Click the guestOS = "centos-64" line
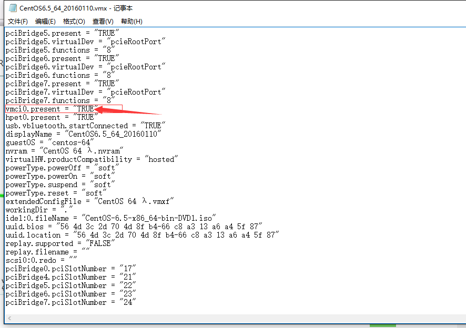 pyautogui.click(x=49, y=142)
